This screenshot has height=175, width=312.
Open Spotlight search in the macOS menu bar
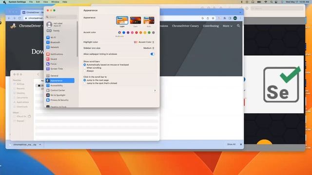tap(272, 2)
